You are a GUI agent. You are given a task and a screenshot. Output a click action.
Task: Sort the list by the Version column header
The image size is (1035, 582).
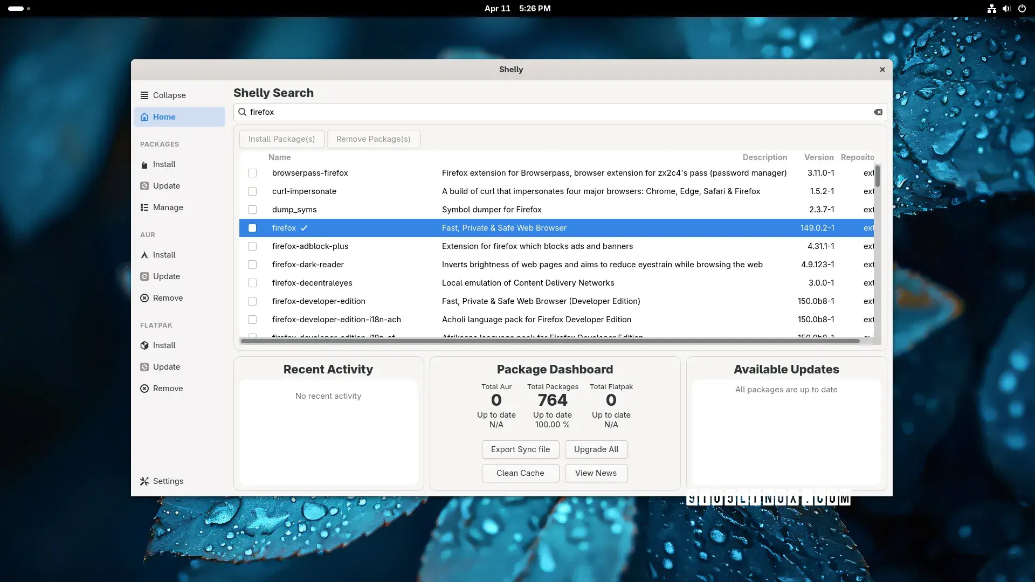coord(818,157)
